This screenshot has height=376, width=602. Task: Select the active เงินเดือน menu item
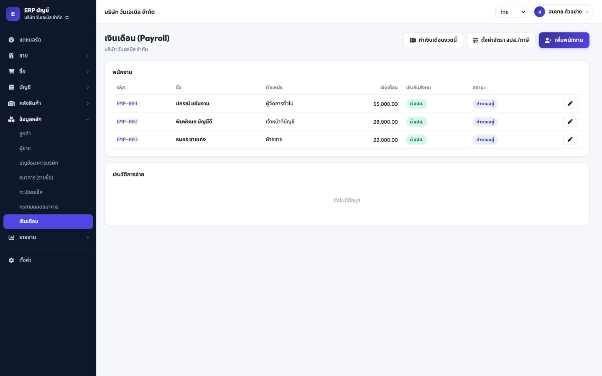pyautogui.click(x=48, y=221)
